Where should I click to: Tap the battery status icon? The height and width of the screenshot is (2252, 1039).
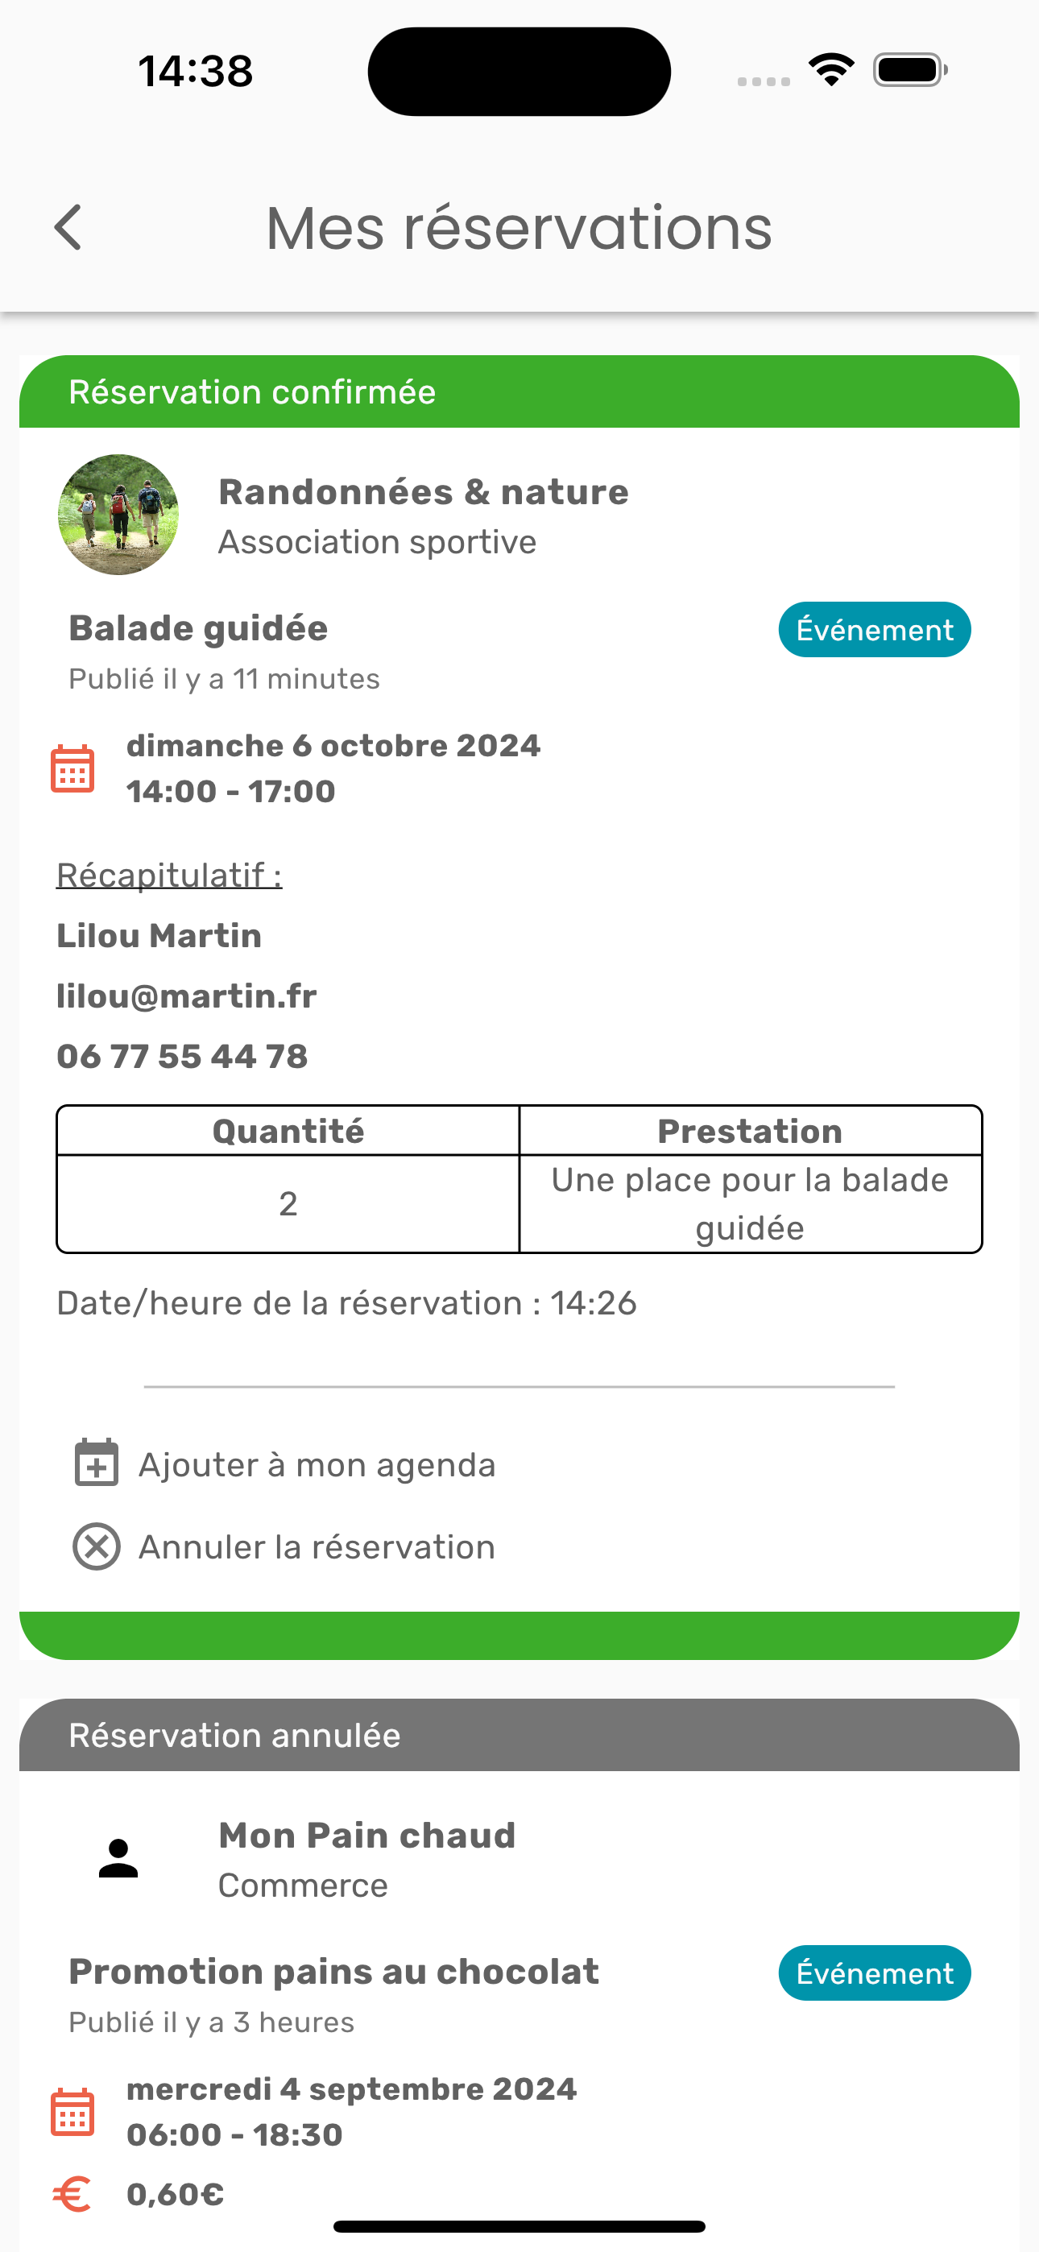(909, 70)
